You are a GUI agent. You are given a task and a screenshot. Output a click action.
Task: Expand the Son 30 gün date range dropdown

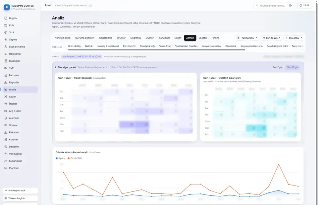coord(272,38)
